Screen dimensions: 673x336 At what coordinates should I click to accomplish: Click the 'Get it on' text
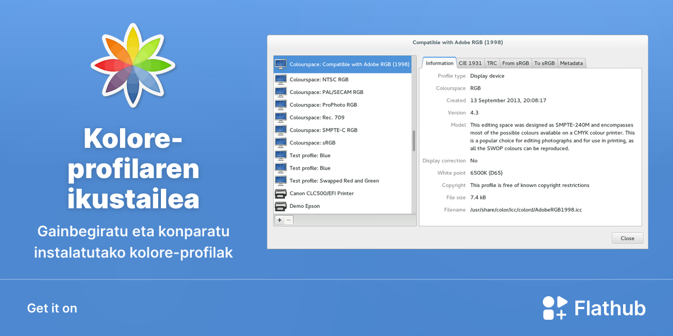coord(52,308)
